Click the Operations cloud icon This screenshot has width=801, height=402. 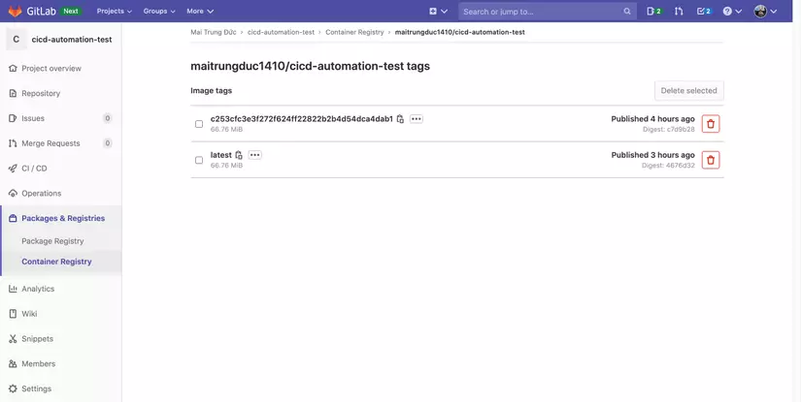click(13, 193)
